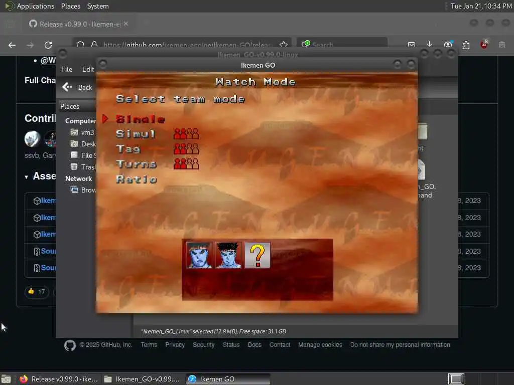The width and height of the screenshot is (514, 385).
Task: Open the GitHub footer Privacy link
Action: click(175, 345)
